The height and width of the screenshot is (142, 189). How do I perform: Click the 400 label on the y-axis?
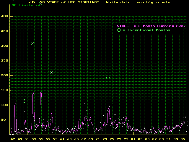4,16
